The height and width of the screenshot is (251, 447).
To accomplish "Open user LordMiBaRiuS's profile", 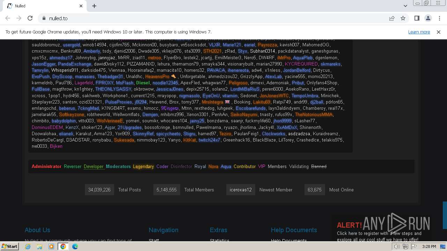I will point(245,89).
